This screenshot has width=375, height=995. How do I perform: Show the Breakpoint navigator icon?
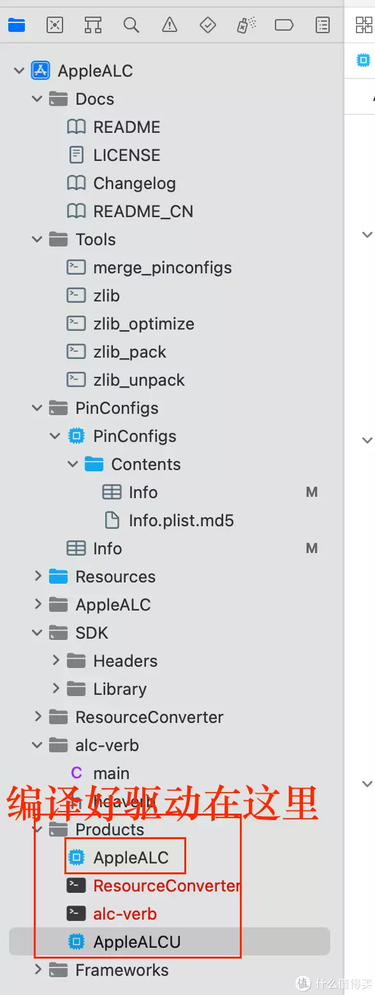284,25
